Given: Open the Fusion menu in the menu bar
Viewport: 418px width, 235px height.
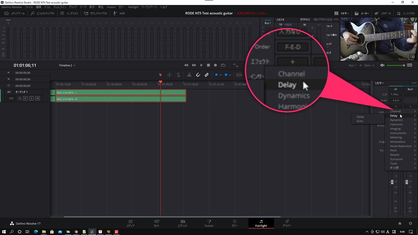Looking at the screenshot, I should coord(111,7).
